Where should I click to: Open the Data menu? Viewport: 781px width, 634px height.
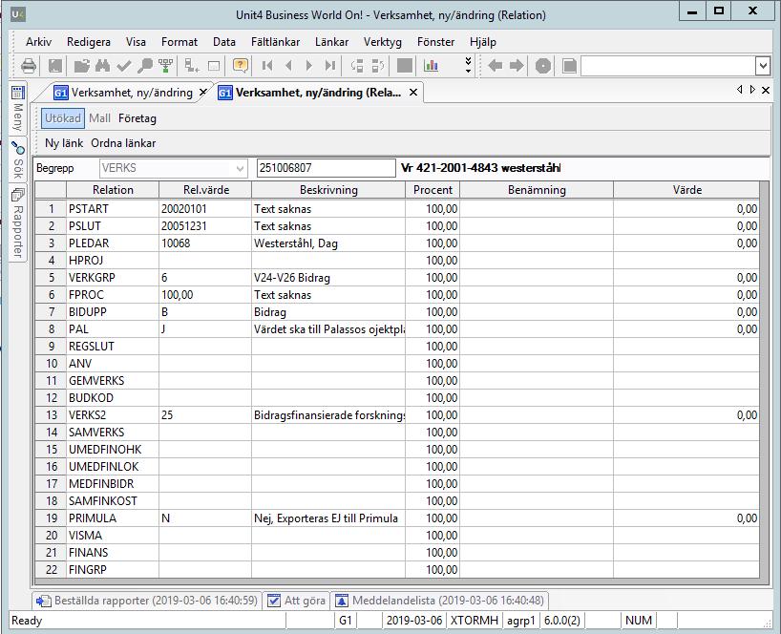coord(224,42)
